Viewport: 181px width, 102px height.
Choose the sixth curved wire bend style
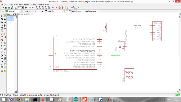pos(39,11)
